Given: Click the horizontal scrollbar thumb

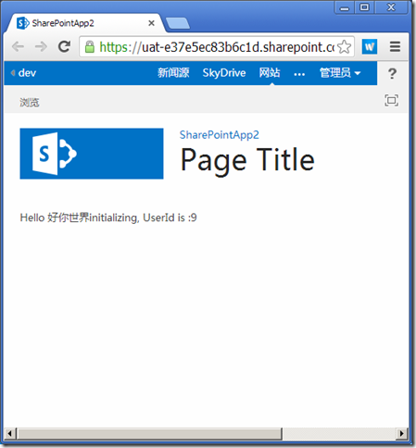Looking at the screenshot, I should pos(150,433).
